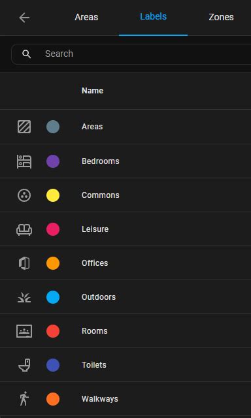The height and width of the screenshot is (418, 251).
Task: Click the magnifier search icon
Action: pyautogui.click(x=26, y=54)
